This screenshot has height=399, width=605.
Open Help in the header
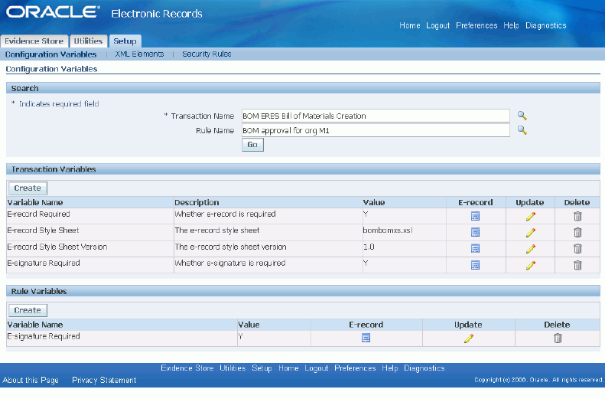point(511,25)
